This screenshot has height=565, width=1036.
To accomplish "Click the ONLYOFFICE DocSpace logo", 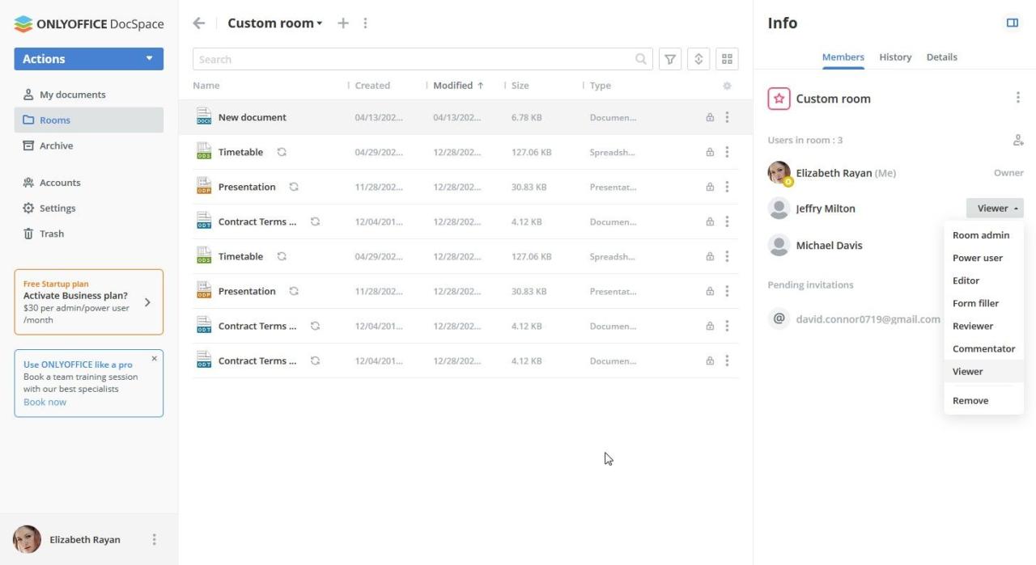I will [x=89, y=24].
